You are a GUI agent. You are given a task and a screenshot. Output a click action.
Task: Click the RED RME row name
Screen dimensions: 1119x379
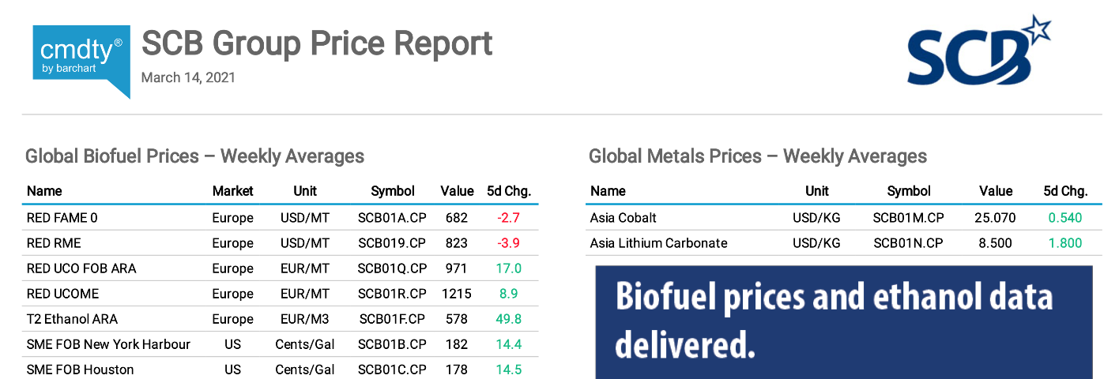click(54, 243)
